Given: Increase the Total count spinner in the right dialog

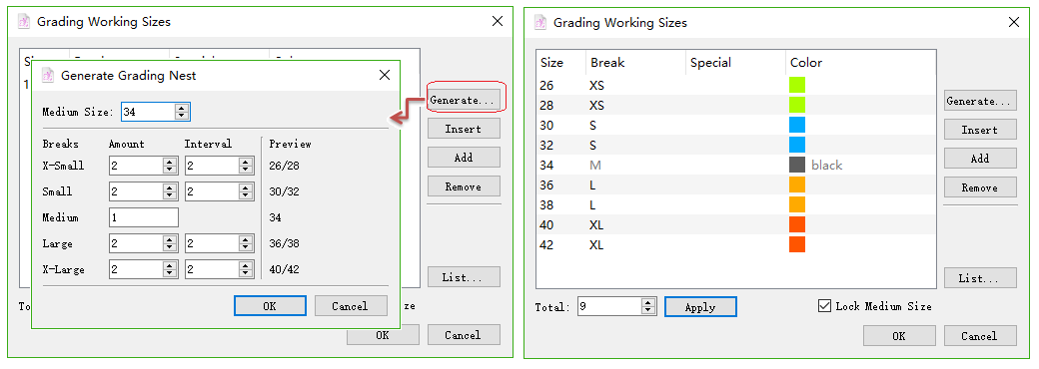Looking at the screenshot, I should 648,303.
